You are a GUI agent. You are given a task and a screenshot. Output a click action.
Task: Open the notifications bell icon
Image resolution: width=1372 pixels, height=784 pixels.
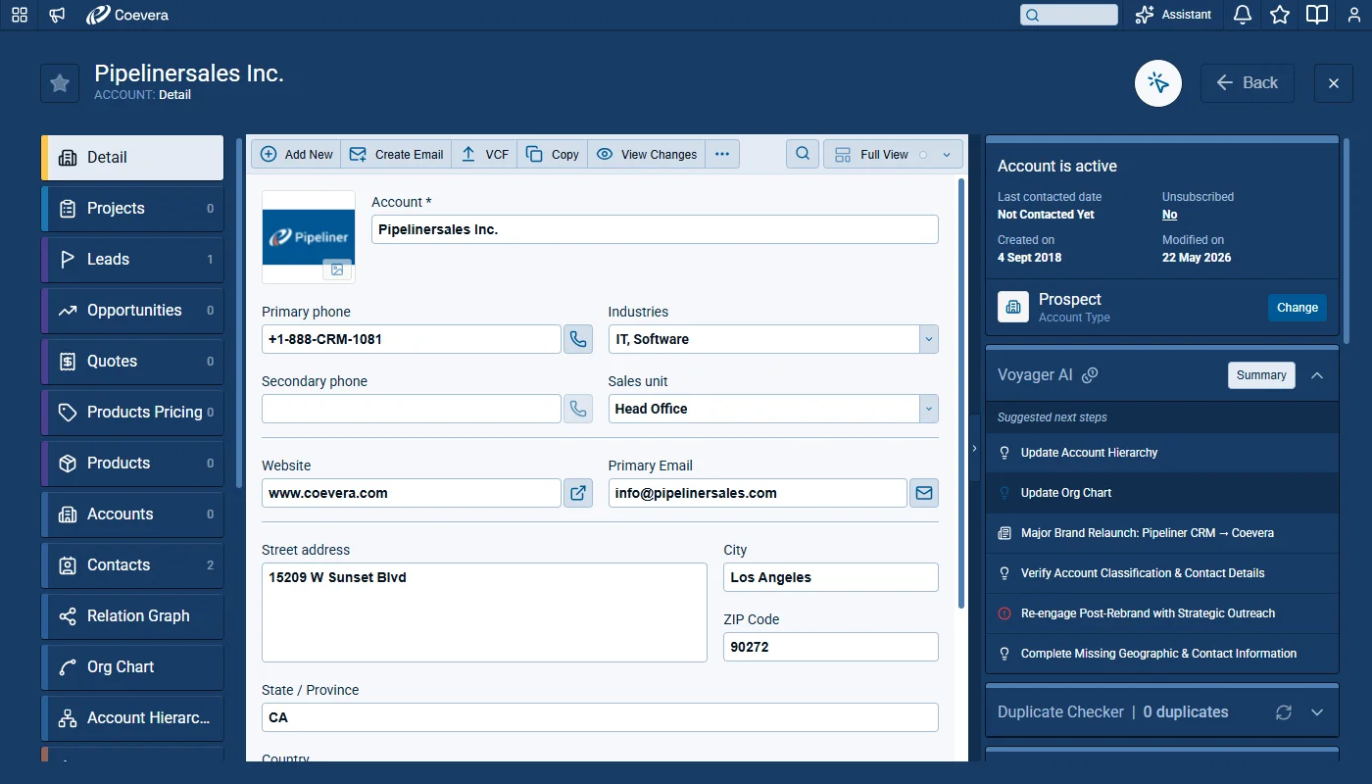[1243, 15]
